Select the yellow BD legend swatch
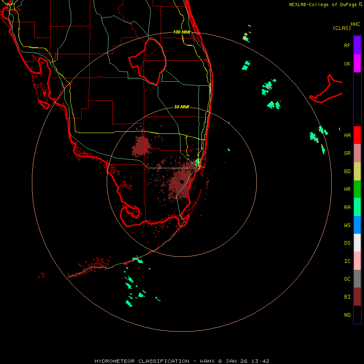The height and width of the screenshot is (364, 364). coord(357,171)
